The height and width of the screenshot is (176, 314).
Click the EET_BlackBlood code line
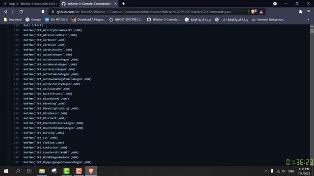pos(46,99)
